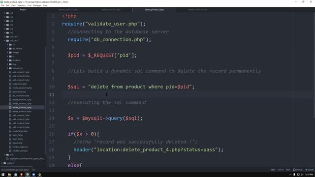
Task: Expand the products subfolder chevron
Action: coord(8,60)
